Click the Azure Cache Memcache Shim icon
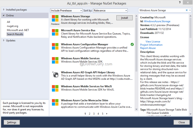193x128 pixels. pos(55,102)
